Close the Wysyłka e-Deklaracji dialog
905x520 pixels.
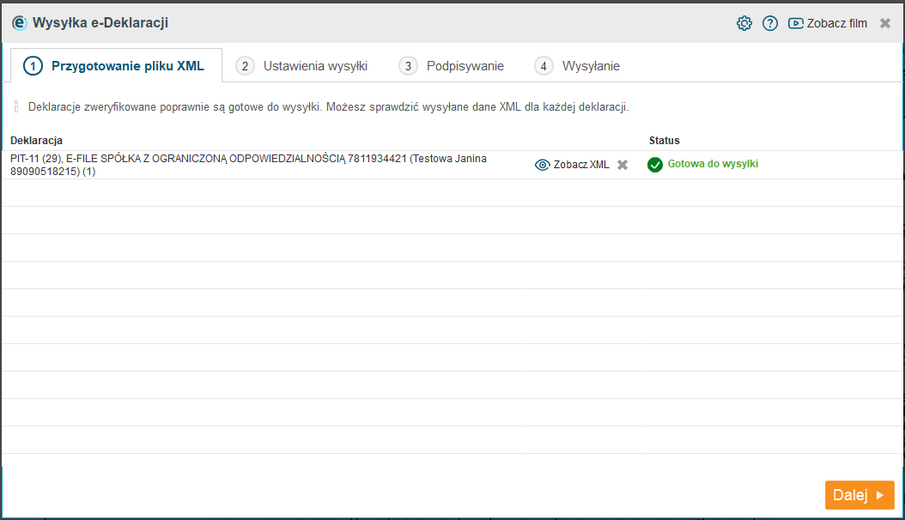click(885, 23)
